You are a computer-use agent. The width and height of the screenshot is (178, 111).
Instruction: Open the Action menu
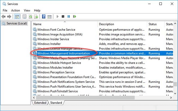tap(16, 10)
